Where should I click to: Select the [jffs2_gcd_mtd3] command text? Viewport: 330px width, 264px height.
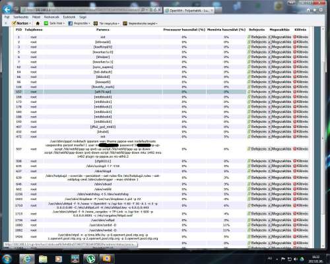tap(103, 127)
